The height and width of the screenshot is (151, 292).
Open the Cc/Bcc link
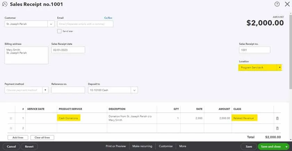coord(108,18)
